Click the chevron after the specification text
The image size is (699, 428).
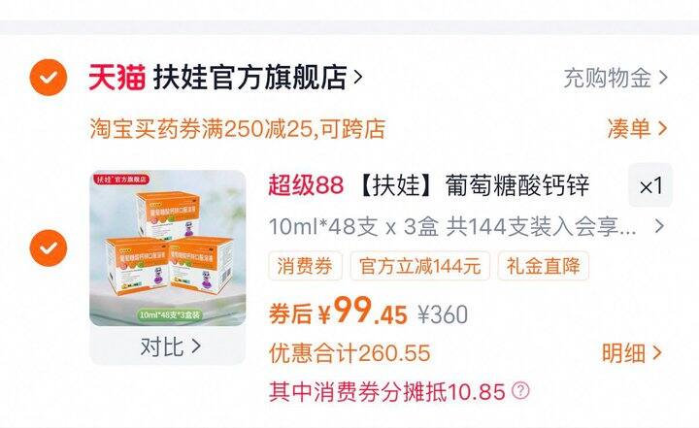[659, 227]
